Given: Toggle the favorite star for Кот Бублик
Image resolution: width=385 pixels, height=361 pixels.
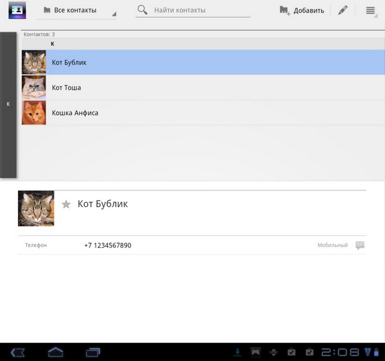Looking at the screenshot, I should pos(65,204).
